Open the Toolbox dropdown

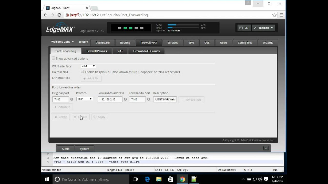[x=263, y=28]
